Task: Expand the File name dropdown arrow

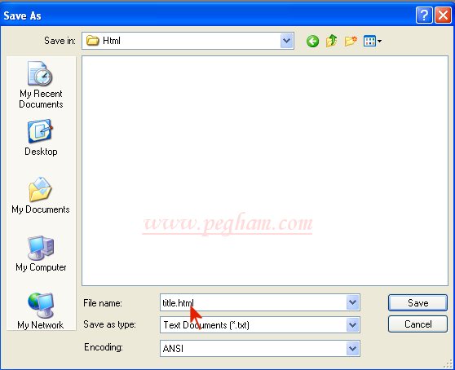Action: (352, 302)
